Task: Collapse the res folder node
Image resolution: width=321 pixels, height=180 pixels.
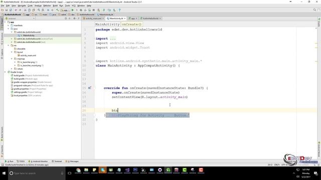Action: coord(9,45)
